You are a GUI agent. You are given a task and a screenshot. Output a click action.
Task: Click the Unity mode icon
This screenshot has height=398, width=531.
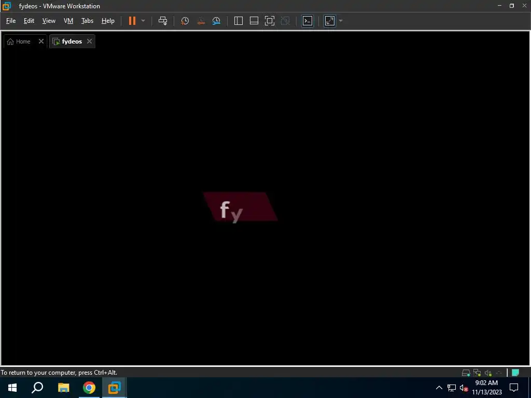pos(286,21)
